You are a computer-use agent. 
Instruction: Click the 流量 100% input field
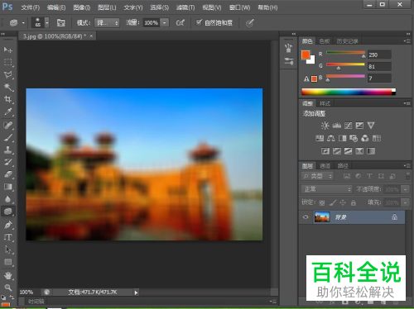pos(152,22)
